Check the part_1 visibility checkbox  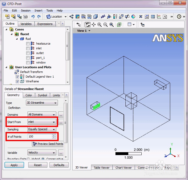tap(28, 58)
